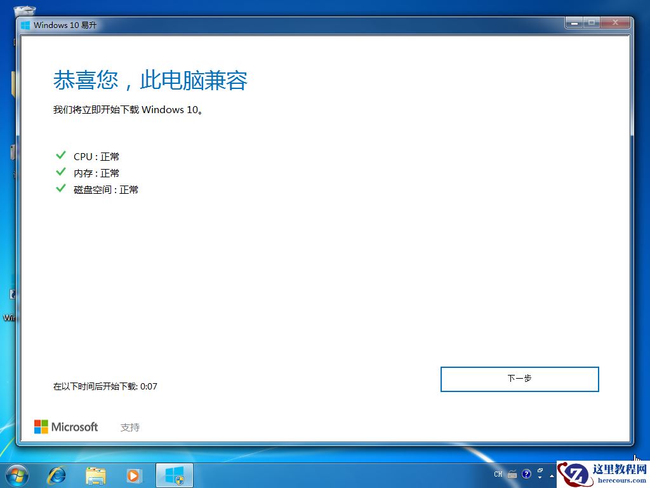Open Windows Explorer from the taskbar
This screenshot has height=488, width=650.
[96, 475]
